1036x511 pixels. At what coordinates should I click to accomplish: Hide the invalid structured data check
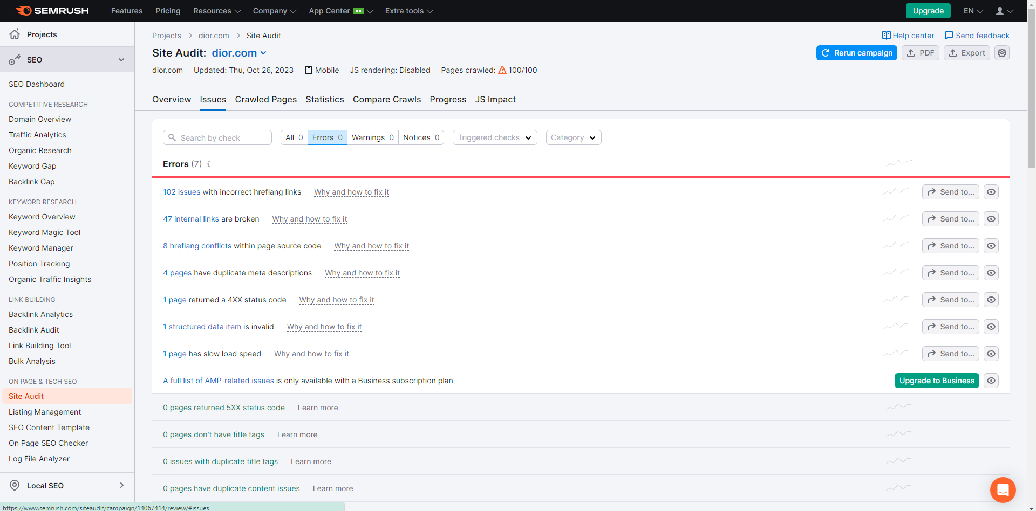point(991,327)
